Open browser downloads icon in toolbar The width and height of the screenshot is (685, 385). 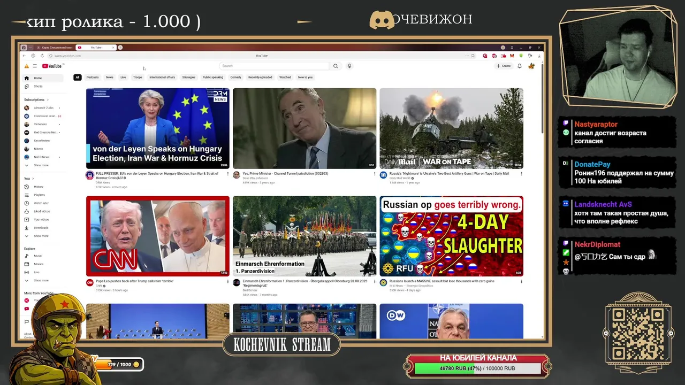tap(539, 56)
